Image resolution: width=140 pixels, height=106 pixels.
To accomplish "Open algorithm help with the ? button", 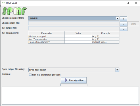I will click(123, 19).
